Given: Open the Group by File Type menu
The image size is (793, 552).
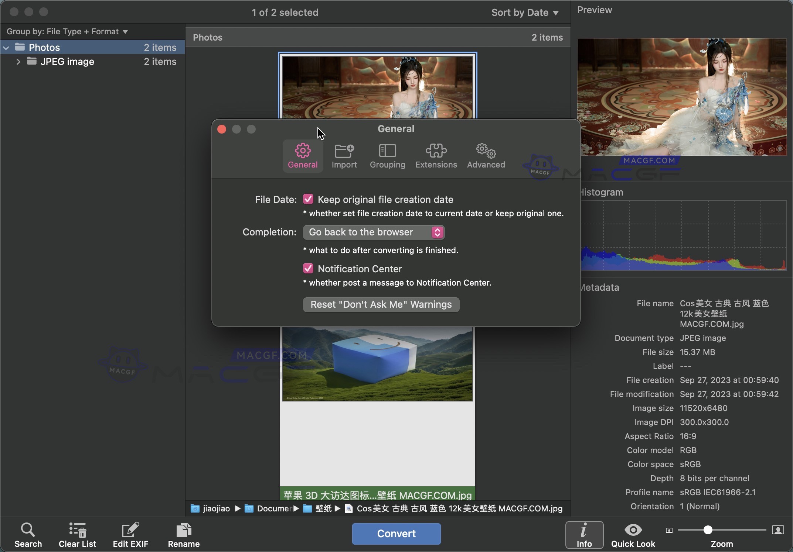Looking at the screenshot, I should point(67,31).
